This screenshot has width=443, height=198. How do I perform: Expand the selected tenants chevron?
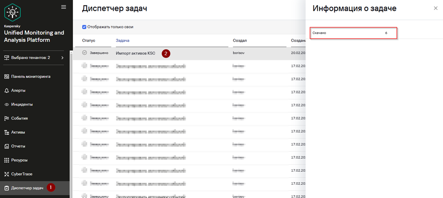63,58
